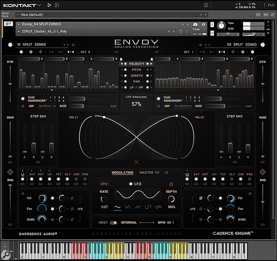
Task: Switch to the MASTER FX tab
Action: (x=150, y=172)
